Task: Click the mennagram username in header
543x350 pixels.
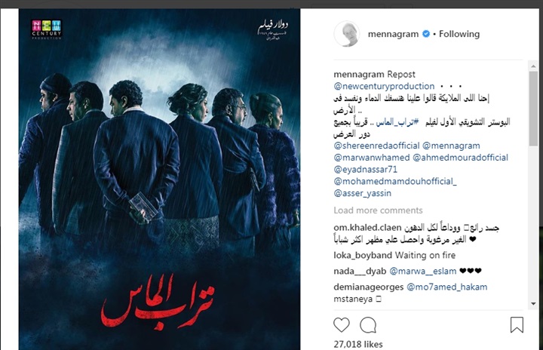Action: click(393, 34)
